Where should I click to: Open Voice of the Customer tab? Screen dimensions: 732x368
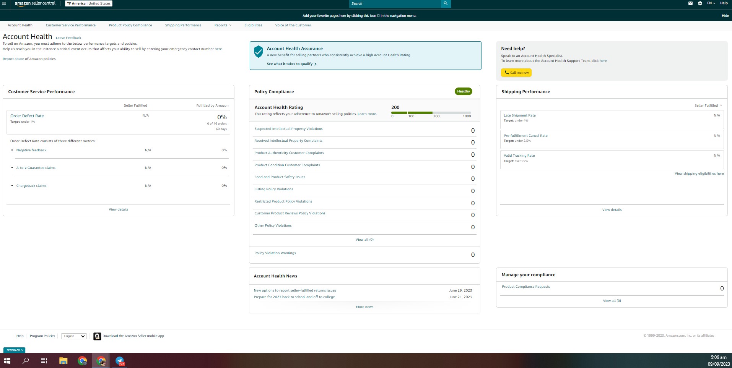(293, 25)
